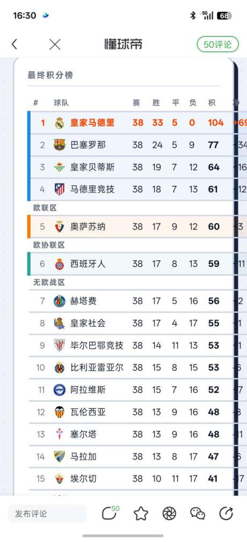
Task: Tap the Real Madrid crest icon
Action: (60, 123)
